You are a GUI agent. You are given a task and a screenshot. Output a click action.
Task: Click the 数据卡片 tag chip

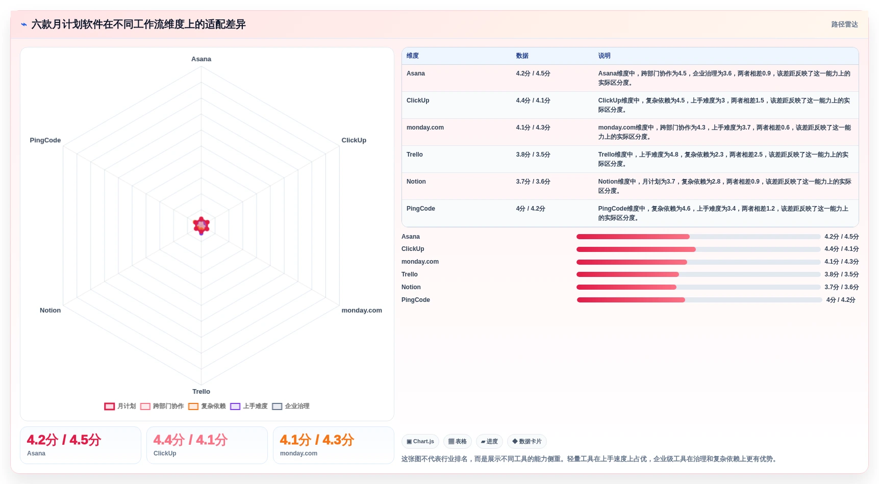(527, 442)
